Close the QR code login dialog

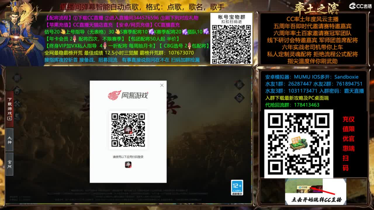[x=162, y=85]
